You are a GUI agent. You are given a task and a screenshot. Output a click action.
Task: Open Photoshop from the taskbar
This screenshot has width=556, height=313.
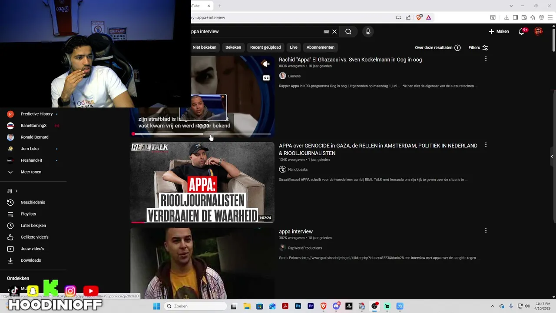298,306
